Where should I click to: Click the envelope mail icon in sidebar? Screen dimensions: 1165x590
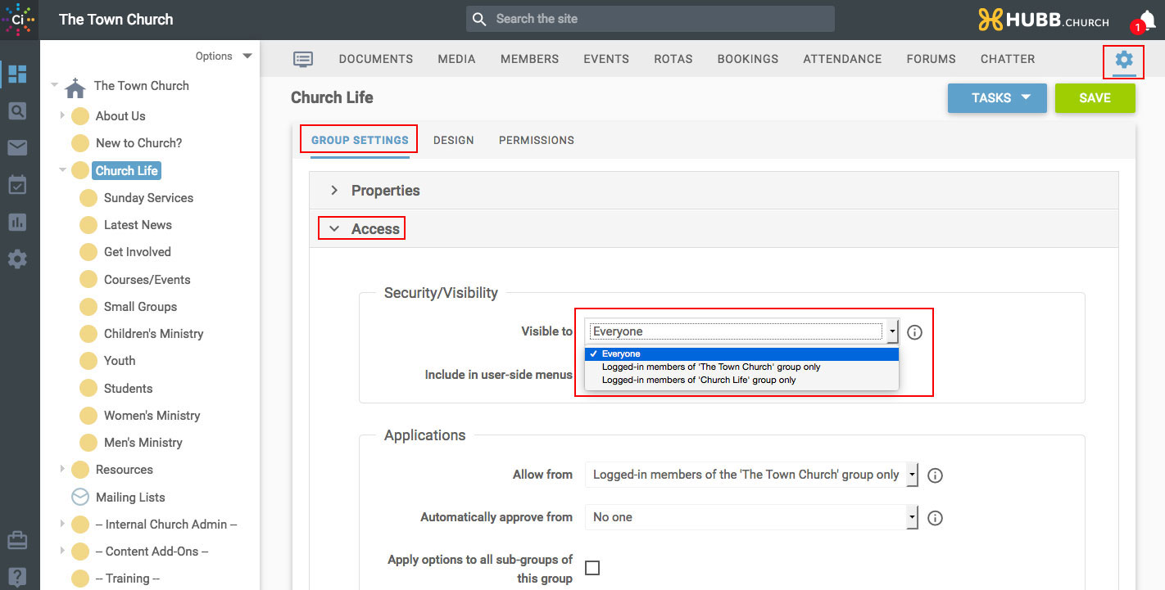[17, 147]
